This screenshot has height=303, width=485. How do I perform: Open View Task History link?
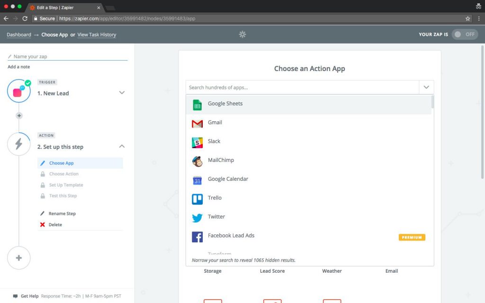[x=97, y=35]
